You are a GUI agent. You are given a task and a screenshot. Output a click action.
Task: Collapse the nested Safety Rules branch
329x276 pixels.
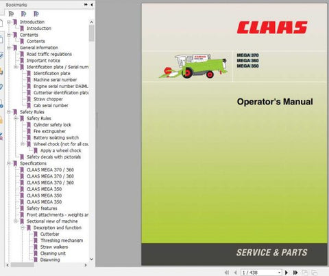pyautogui.click(x=16, y=118)
